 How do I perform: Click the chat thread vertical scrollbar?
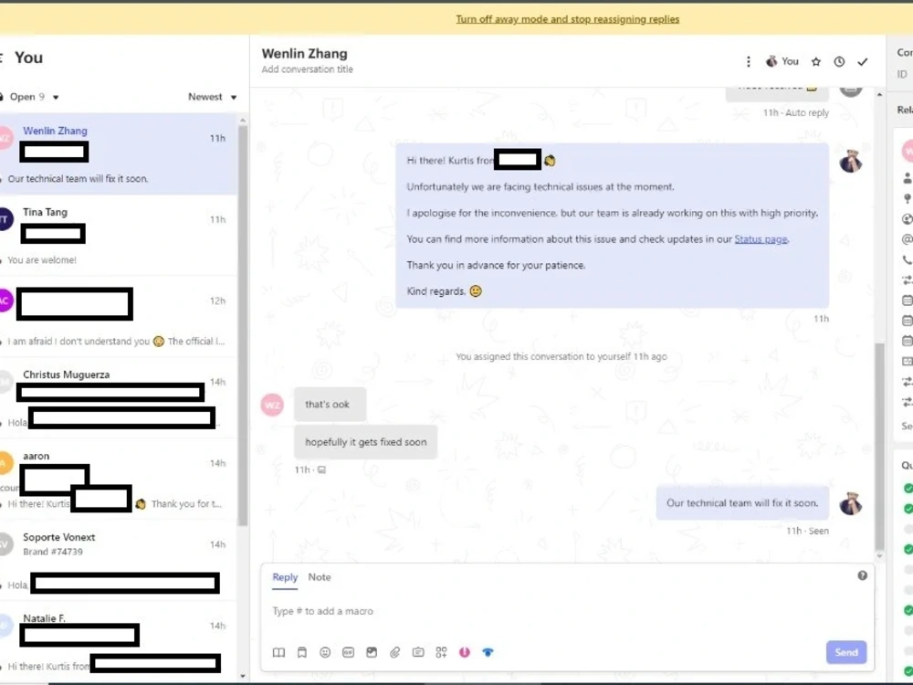point(879,446)
